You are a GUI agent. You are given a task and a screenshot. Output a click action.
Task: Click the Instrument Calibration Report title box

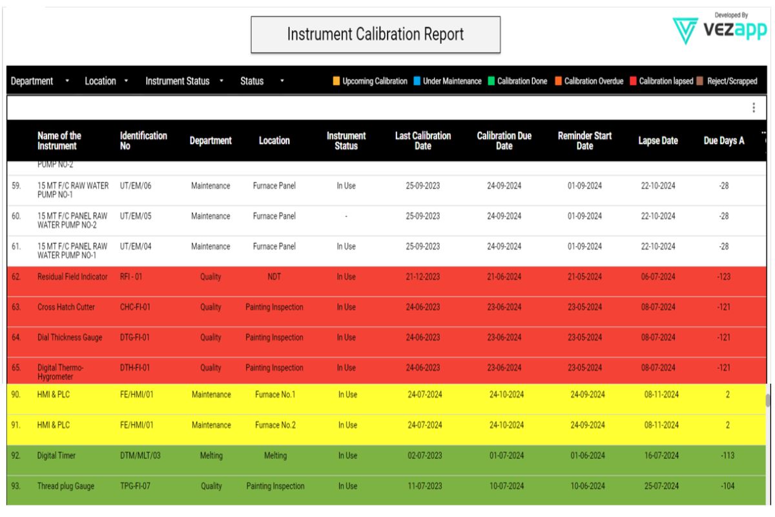(x=375, y=35)
